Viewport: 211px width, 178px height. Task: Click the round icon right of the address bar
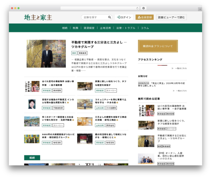143,8
